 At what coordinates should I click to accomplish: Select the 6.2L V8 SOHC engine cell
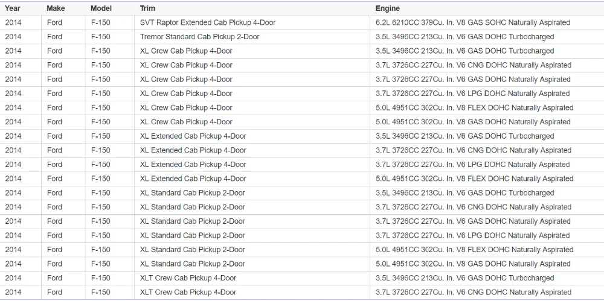pos(472,23)
